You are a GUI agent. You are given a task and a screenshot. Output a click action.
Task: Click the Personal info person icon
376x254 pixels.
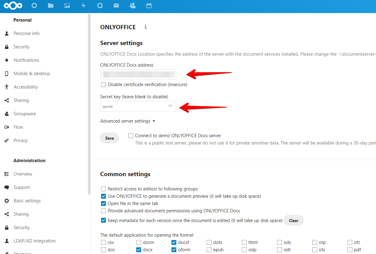pos(7,33)
